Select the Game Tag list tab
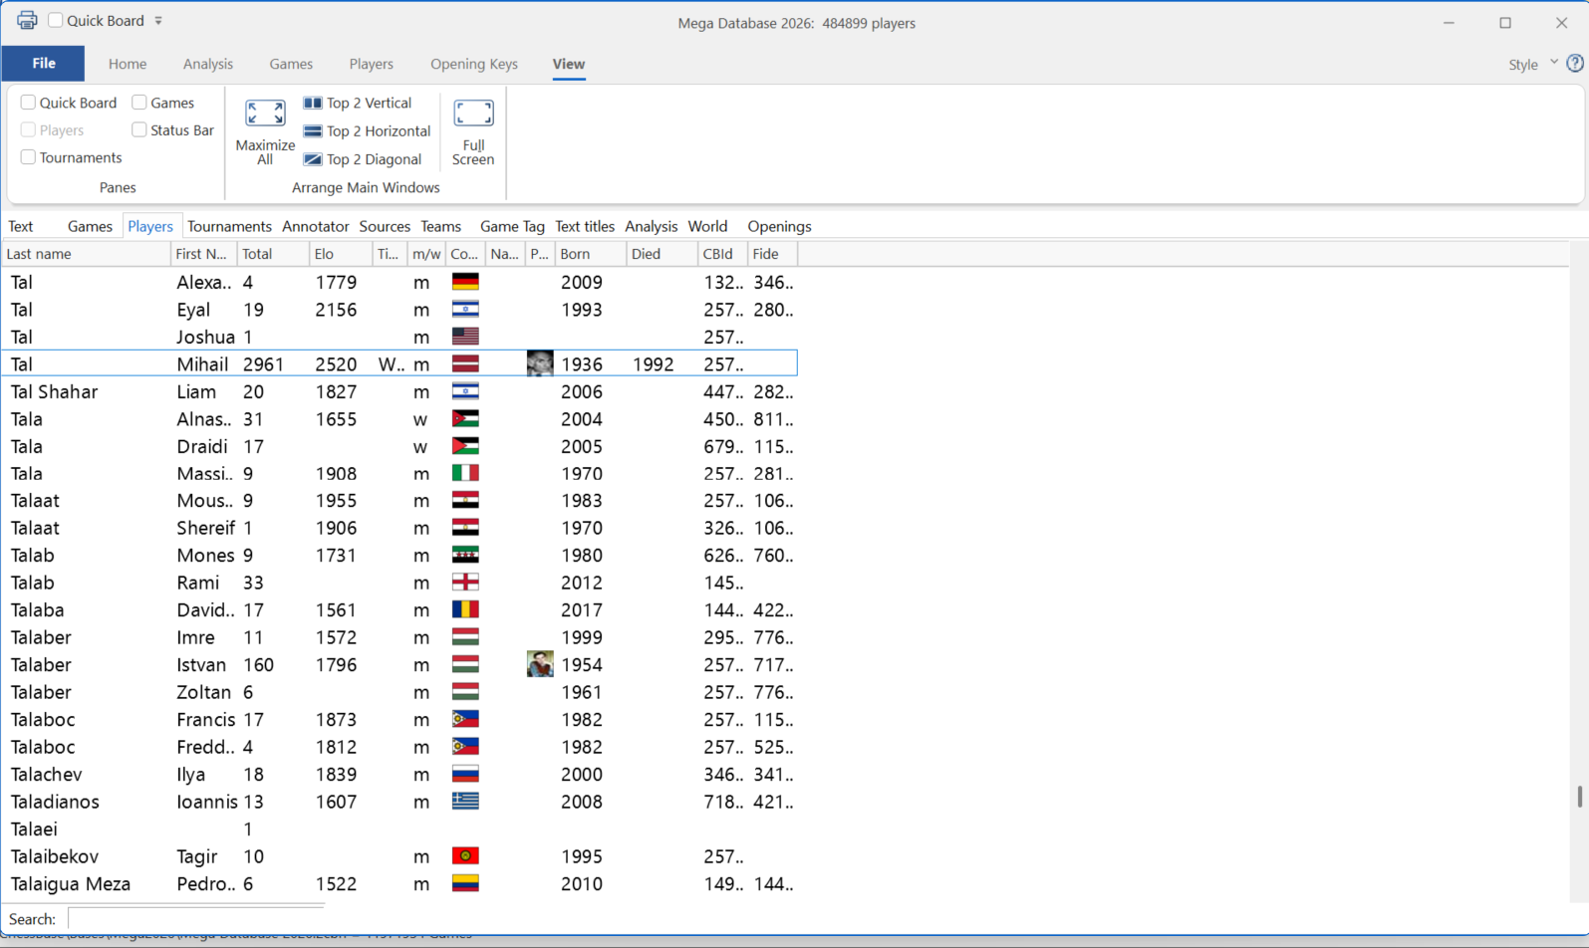This screenshot has height=948, width=1589. pos(512,226)
